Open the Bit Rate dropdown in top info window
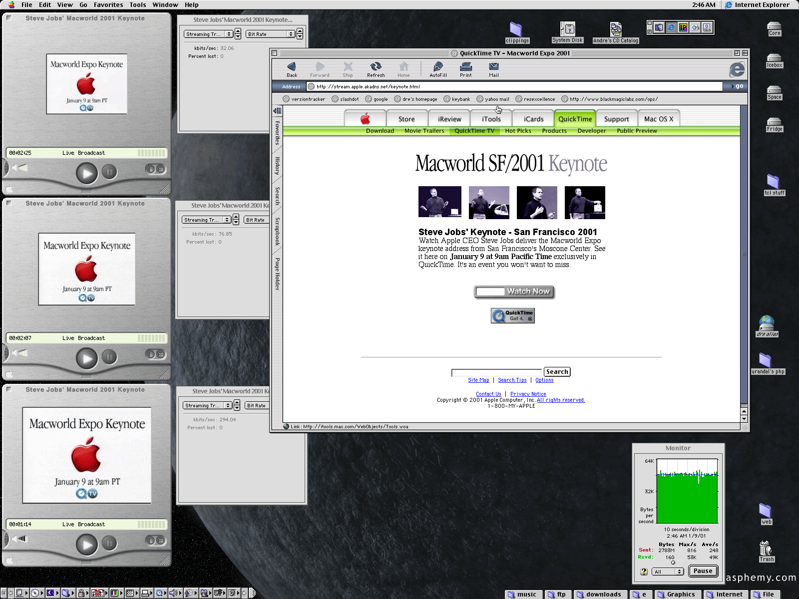799x599 pixels. click(271, 34)
